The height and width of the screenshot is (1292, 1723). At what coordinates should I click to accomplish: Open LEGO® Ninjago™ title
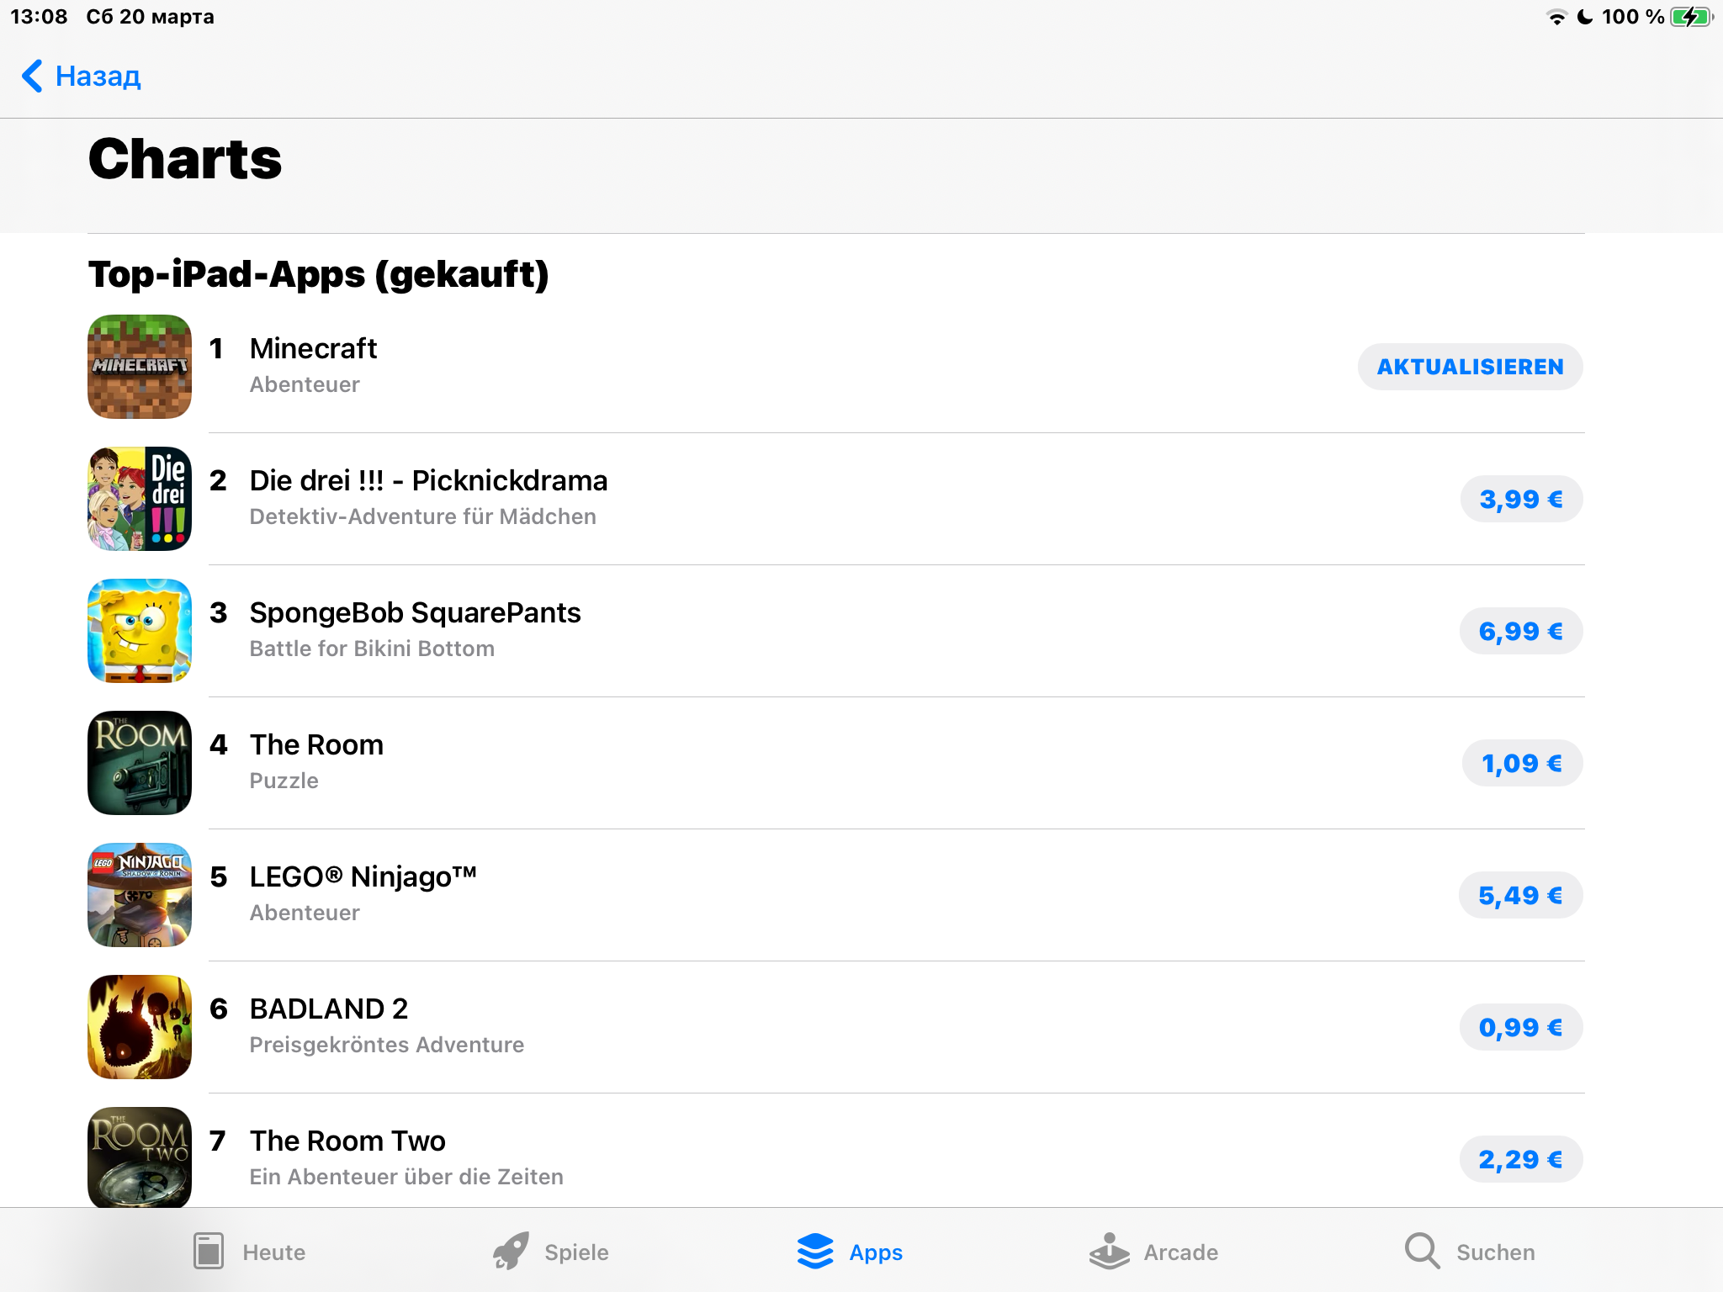363,876
